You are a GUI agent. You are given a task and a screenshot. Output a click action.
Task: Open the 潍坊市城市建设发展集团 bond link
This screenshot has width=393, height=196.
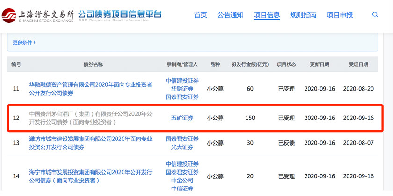[90, 143]
